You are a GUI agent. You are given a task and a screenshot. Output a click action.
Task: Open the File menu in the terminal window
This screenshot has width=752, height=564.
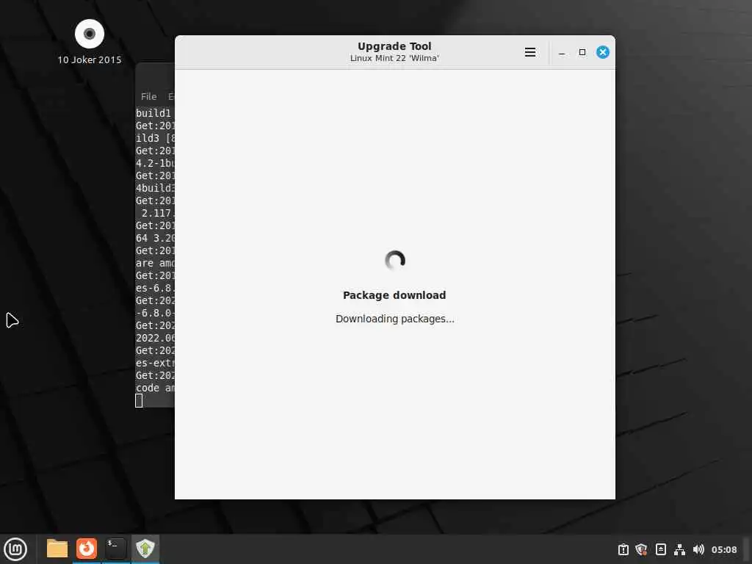click(x=148, y=96)
